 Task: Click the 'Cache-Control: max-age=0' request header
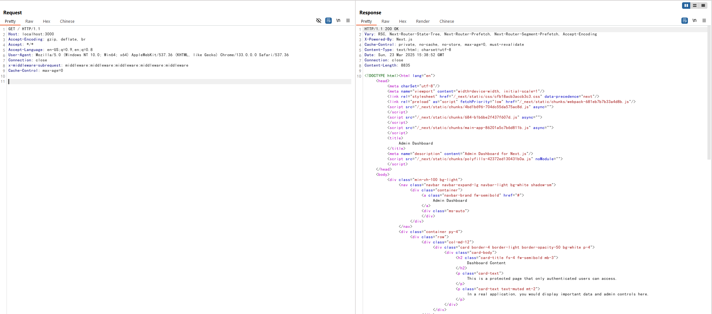point(36,71)
